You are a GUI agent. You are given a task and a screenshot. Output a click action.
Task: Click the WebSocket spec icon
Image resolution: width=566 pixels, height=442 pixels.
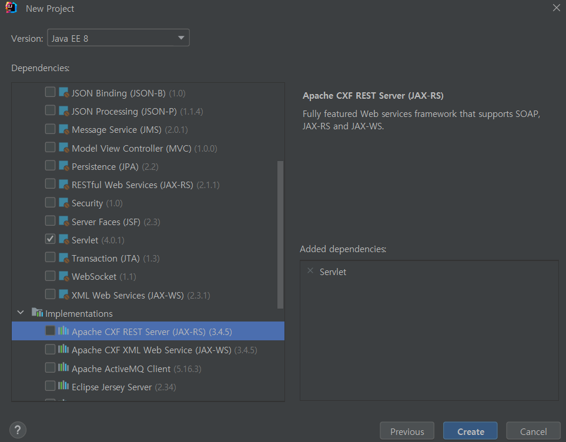point(64,276)
